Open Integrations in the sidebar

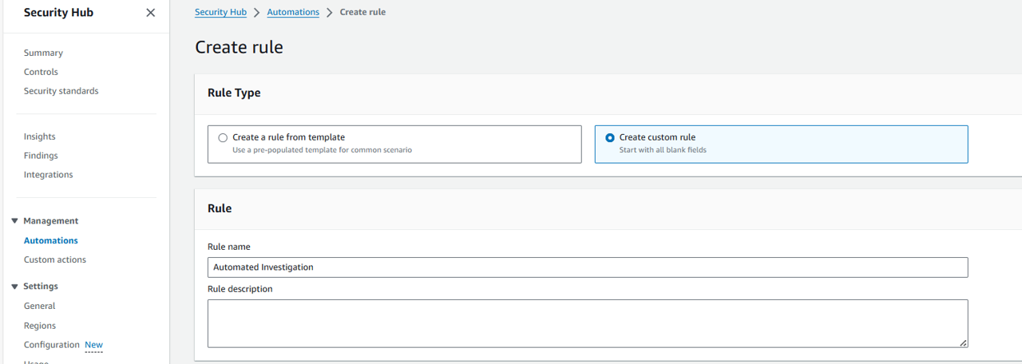pos(48,175)
